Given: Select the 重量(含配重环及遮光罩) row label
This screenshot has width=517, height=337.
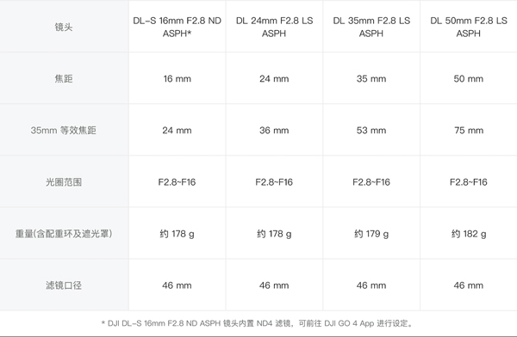Looking at the screenshot, I should click(64, 234).
